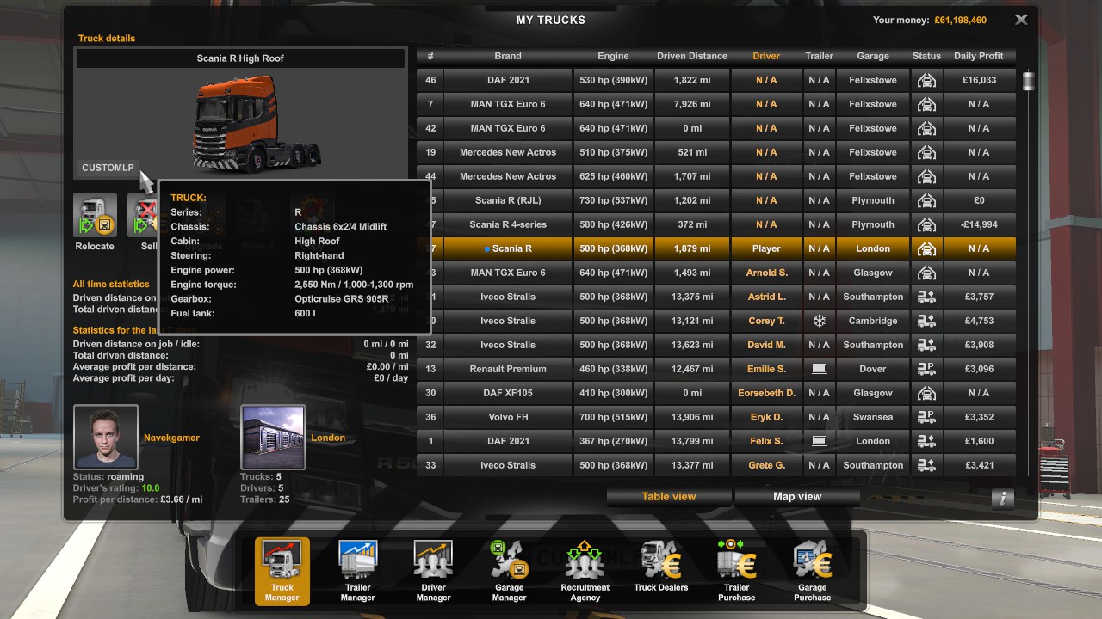Click driver name Eorsebeth D.
This screenshot has height=619, width=1102.
click(766, 393)
